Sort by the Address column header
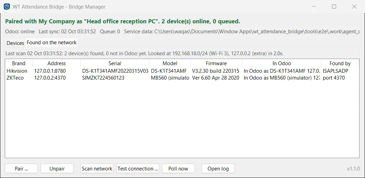365x178 pixels. (x=57, y=63)
